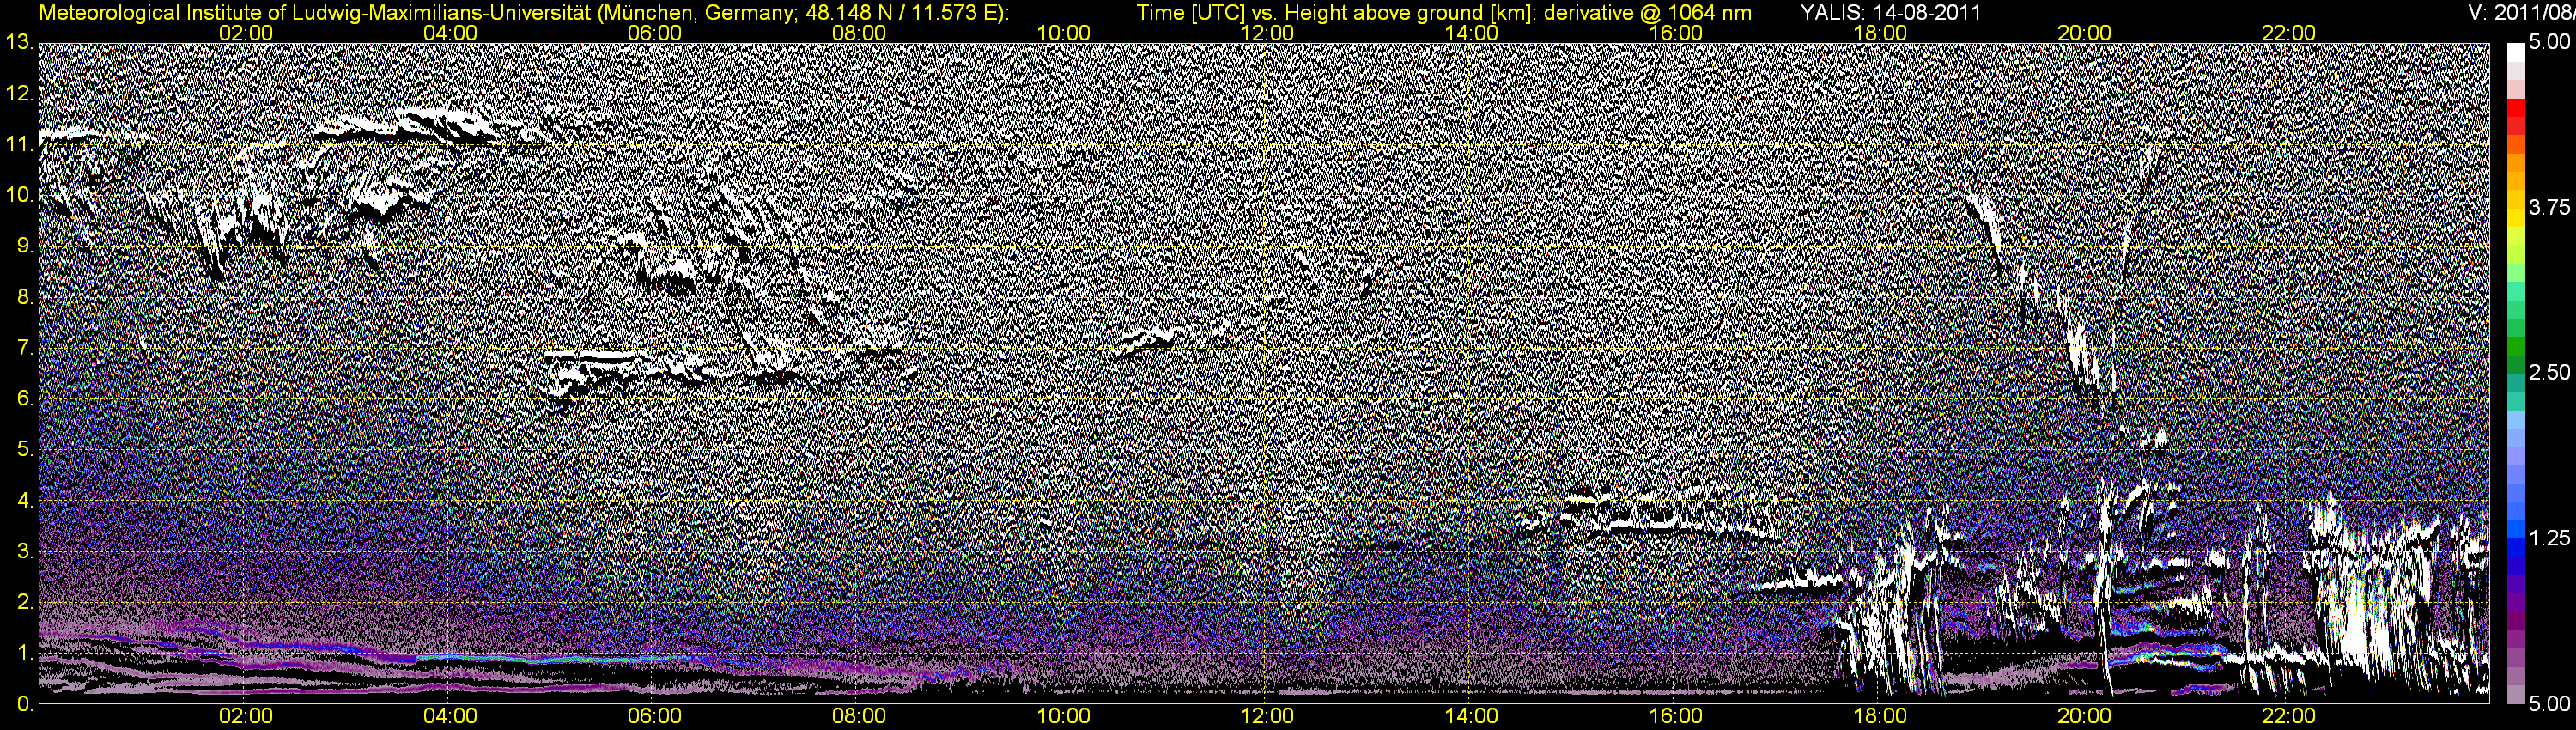The width and height of the screenshot is (2576, 730).
Task: Click the 02:00 time label on top axis
Action: pyautogui.click(x=246, y=33)
